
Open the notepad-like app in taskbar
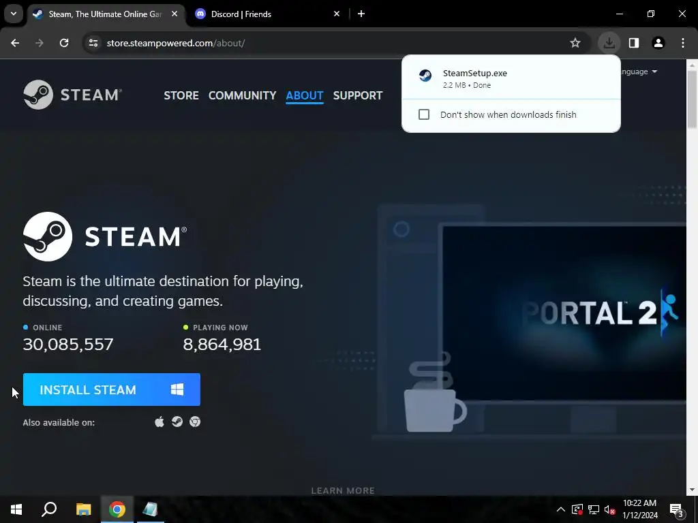click(151, 509)
